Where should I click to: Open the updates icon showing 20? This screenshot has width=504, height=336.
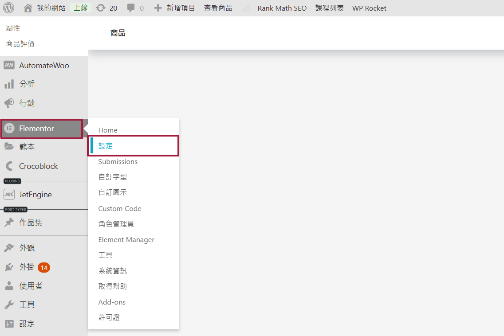[x=101, y=8]
